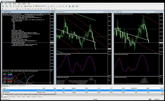The image size is (165, 101).
Task: Click the Zoom Out magnifier icon
Action: pos(60,6)
